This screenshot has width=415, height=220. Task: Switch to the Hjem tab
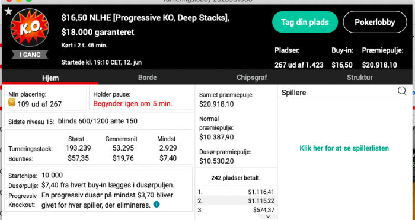(50, 78)
